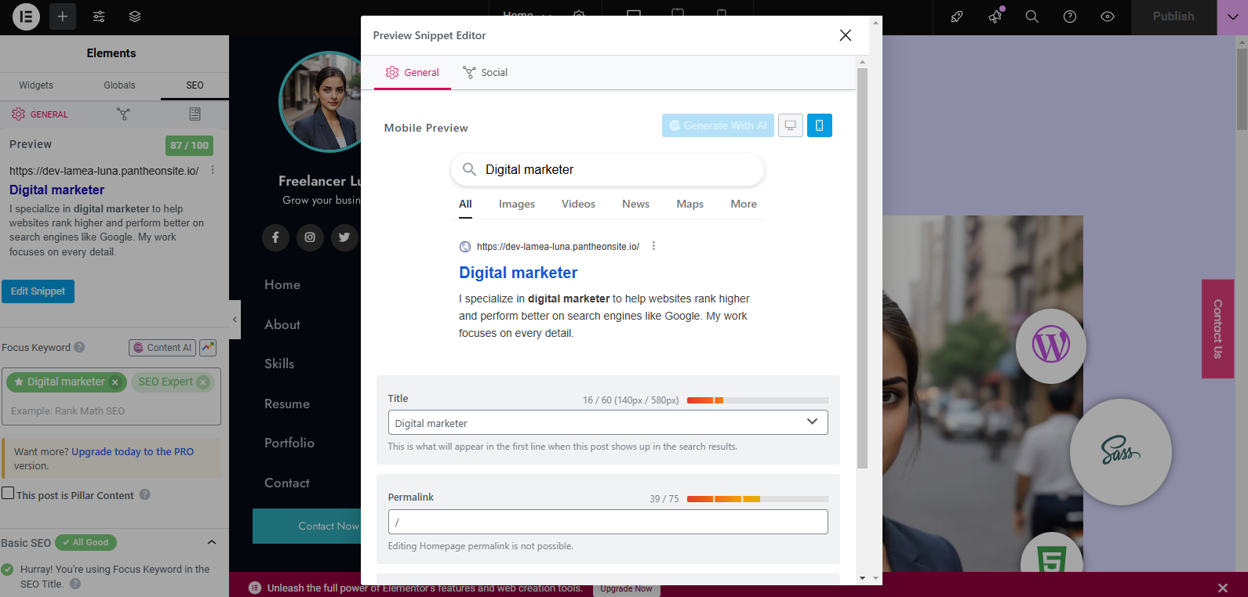Click the Twitter icon on the page
Viewport: 1248px width, 597px height.
[x=344, y=237]
